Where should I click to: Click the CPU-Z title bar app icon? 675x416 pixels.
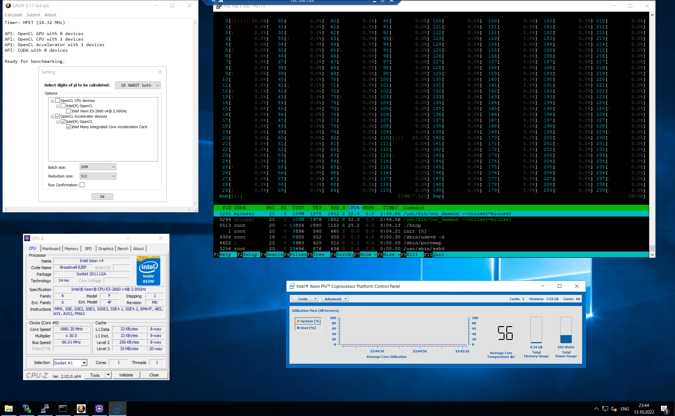(27, 238)
